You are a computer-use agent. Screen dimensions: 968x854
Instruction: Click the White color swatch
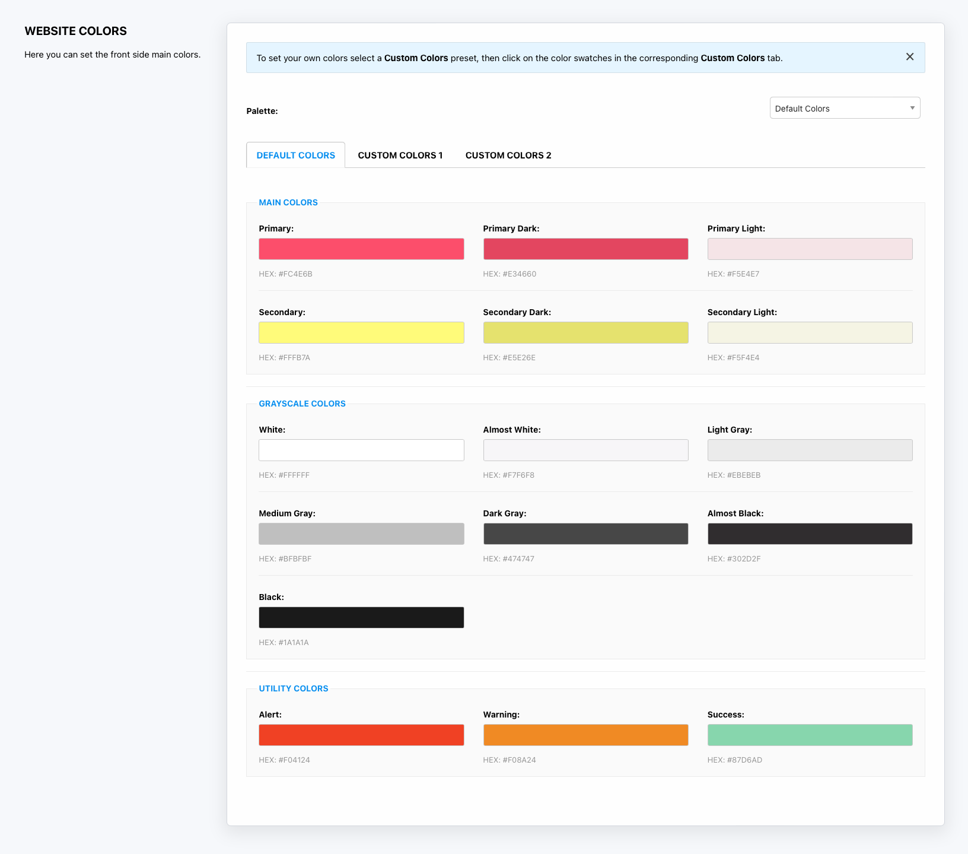(x=361, y=450)
